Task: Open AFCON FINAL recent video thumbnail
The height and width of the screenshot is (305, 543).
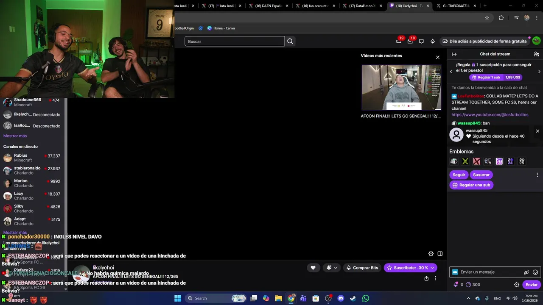Action: tap(401, 87)
